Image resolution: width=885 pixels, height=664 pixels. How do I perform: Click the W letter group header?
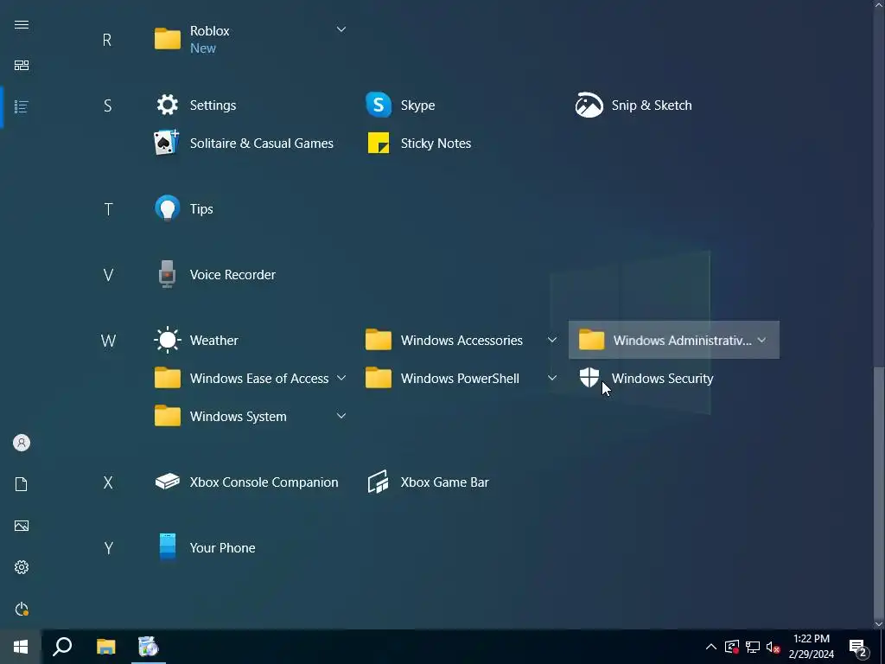pos(108,341)
